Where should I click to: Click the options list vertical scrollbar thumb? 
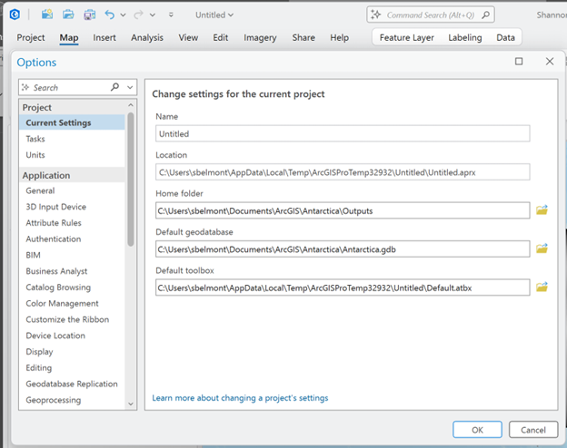click(131, 180)
